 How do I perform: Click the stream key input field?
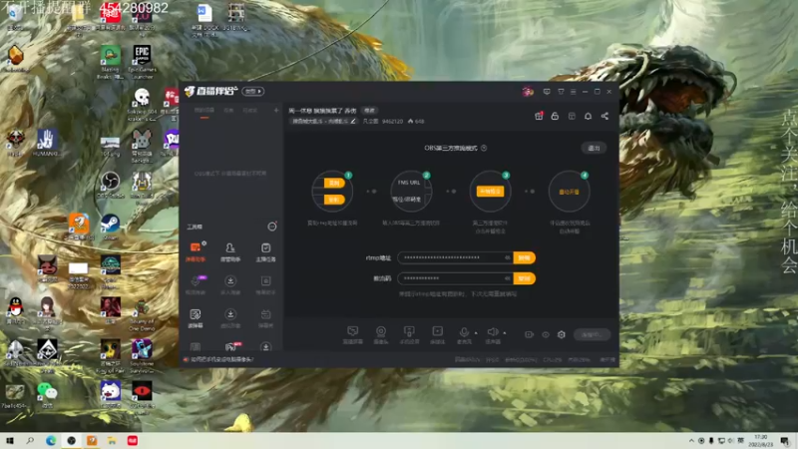coord(455,278)
